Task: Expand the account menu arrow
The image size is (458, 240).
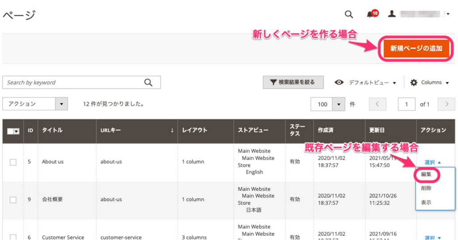Action: (448, 14)
